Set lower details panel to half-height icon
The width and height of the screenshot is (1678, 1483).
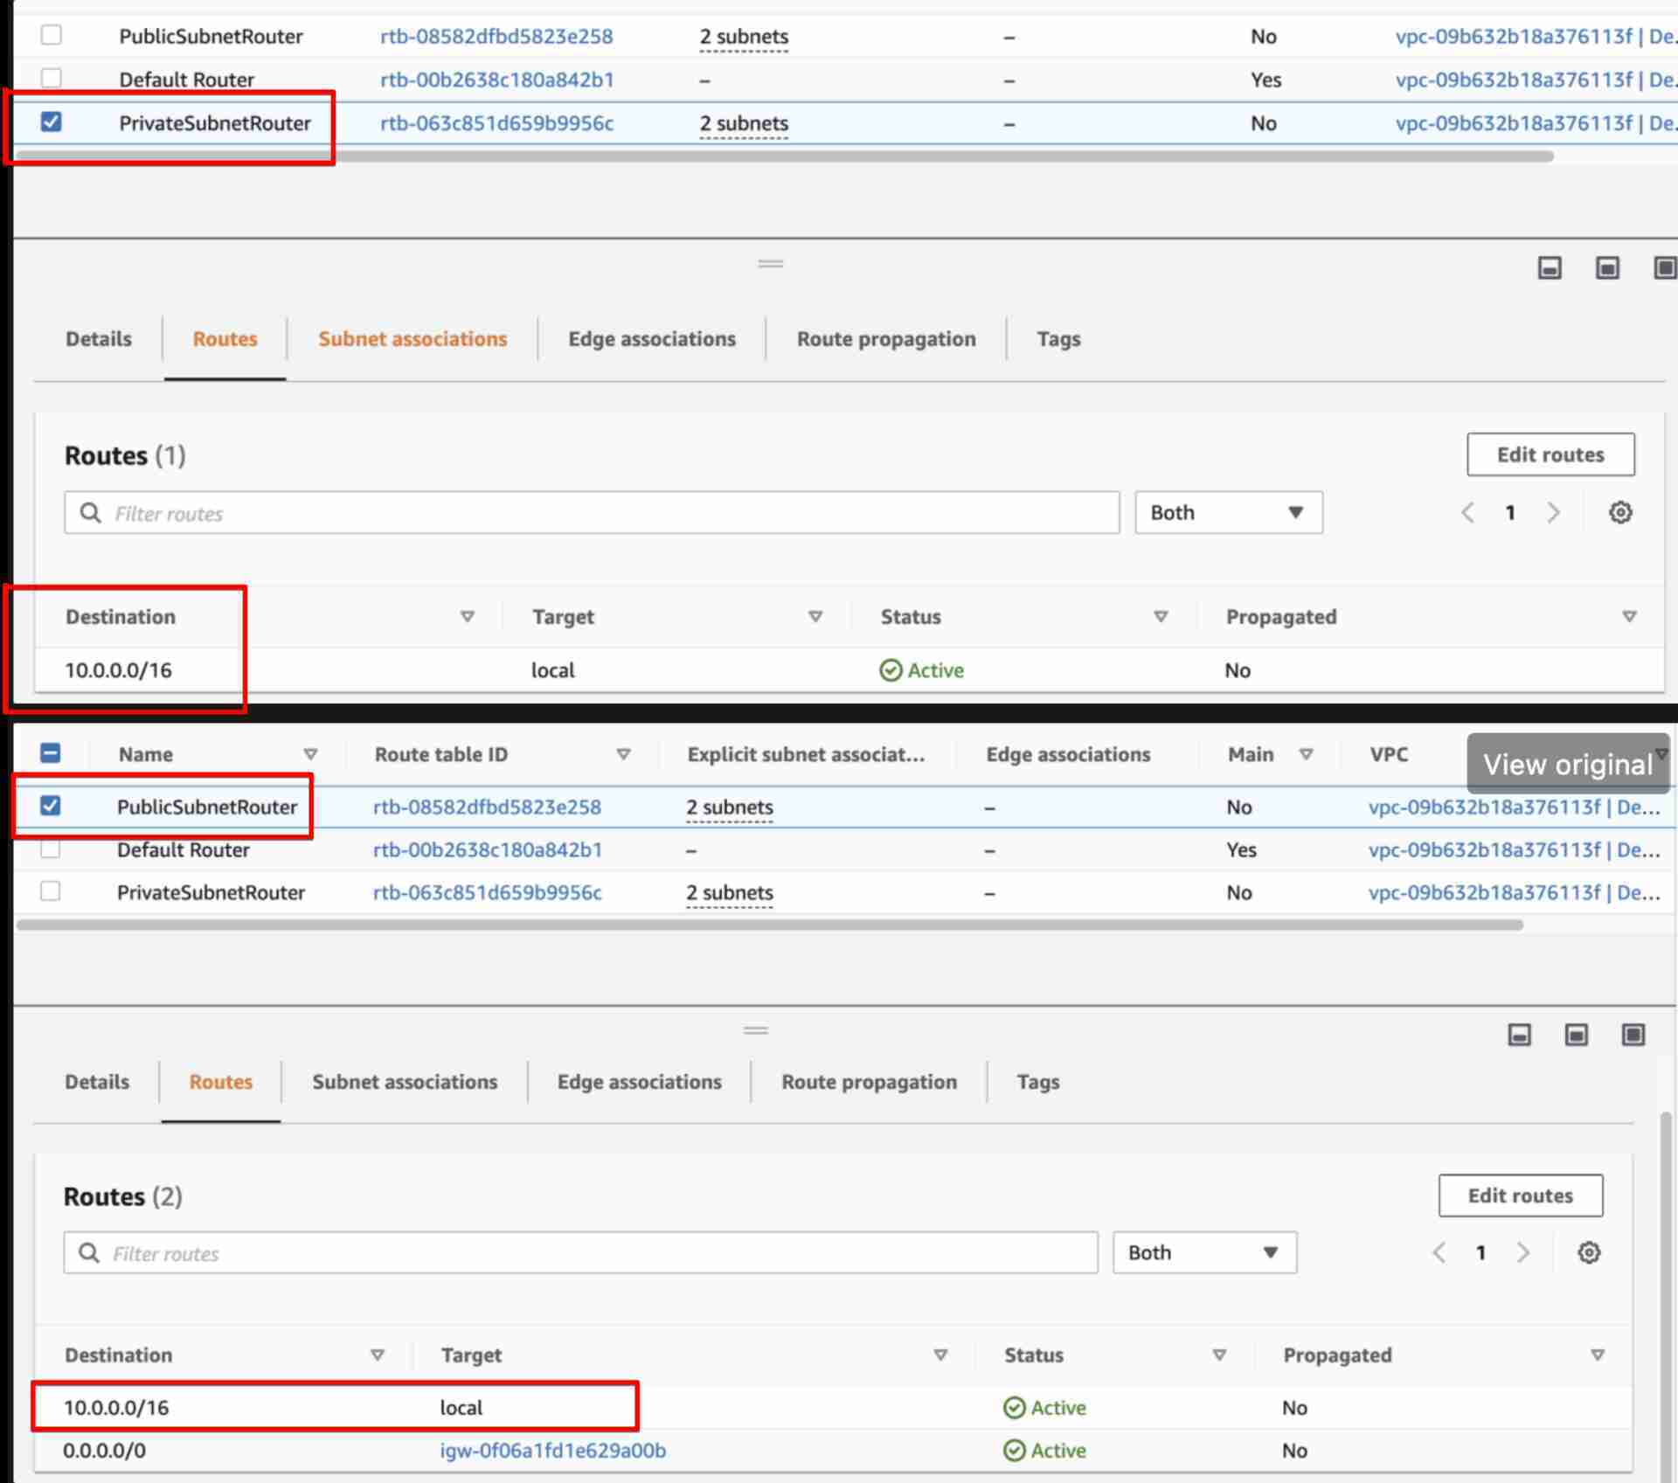(1577, 1035)
